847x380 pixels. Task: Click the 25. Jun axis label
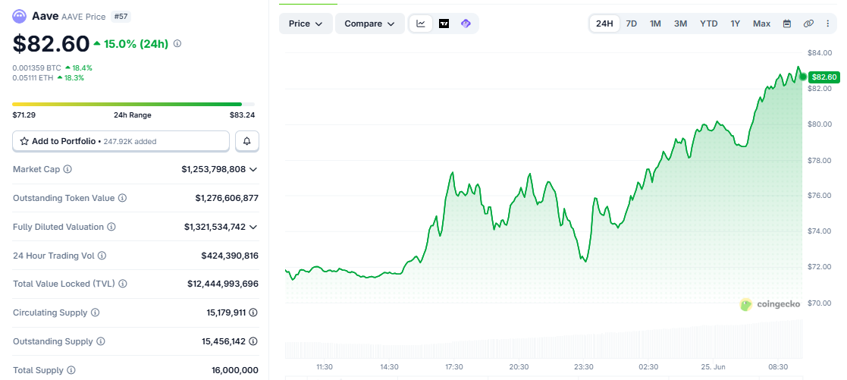tap(713, 366)
